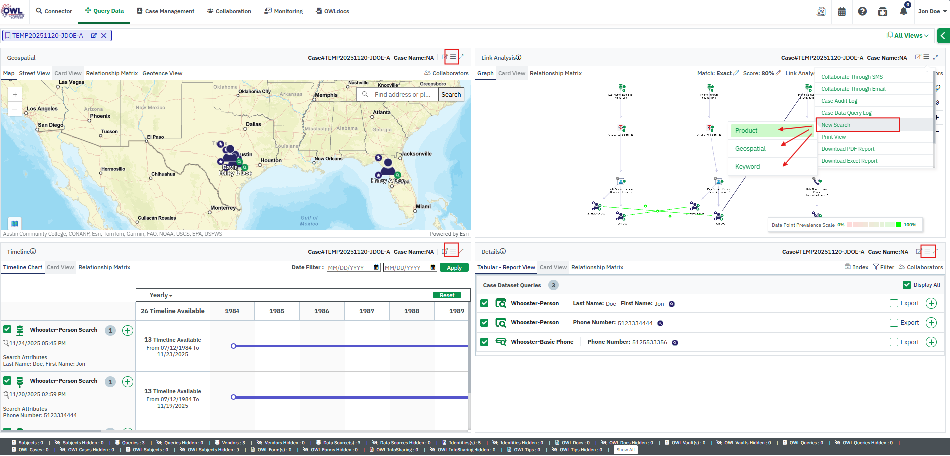Image resolution: width=950 pixels, height=456 pixels.
Task: Click the map zoom in plus button
Action: coord(15,94)
